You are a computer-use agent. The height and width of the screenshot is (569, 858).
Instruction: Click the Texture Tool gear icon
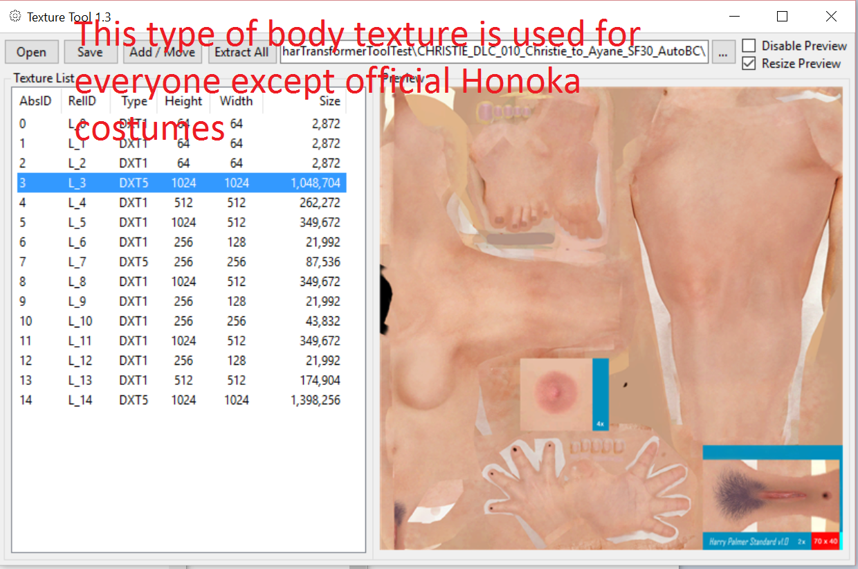click(x=15, y=16)
